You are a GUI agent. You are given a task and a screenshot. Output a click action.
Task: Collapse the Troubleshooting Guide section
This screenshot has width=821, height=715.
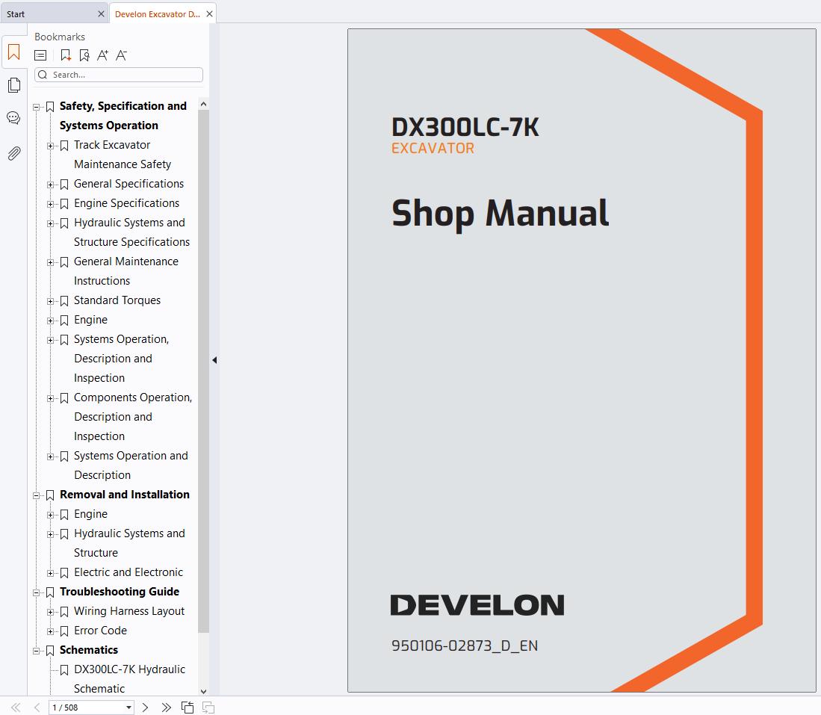[x=36, y=592]
